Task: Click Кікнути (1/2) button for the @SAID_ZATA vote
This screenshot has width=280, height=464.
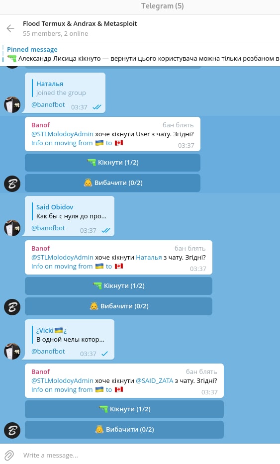Action: click(124, 409)
